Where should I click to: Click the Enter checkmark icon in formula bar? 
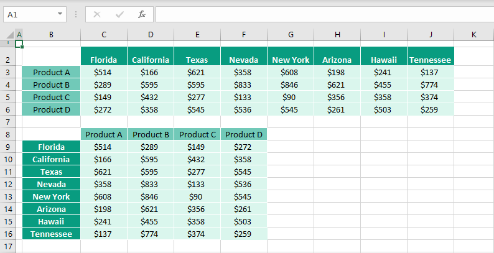[x=119, y=14]
